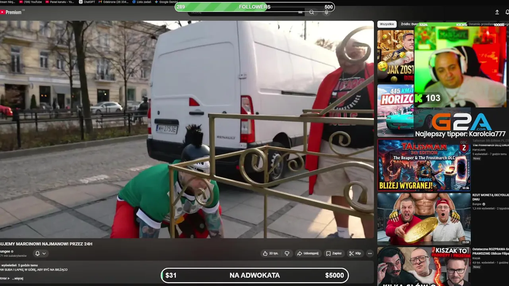The width and height of the screenshot is (509, 286).
Task: Click the Najlepszy tipper: Karolcia777 text
Action: tap(460, 134)
